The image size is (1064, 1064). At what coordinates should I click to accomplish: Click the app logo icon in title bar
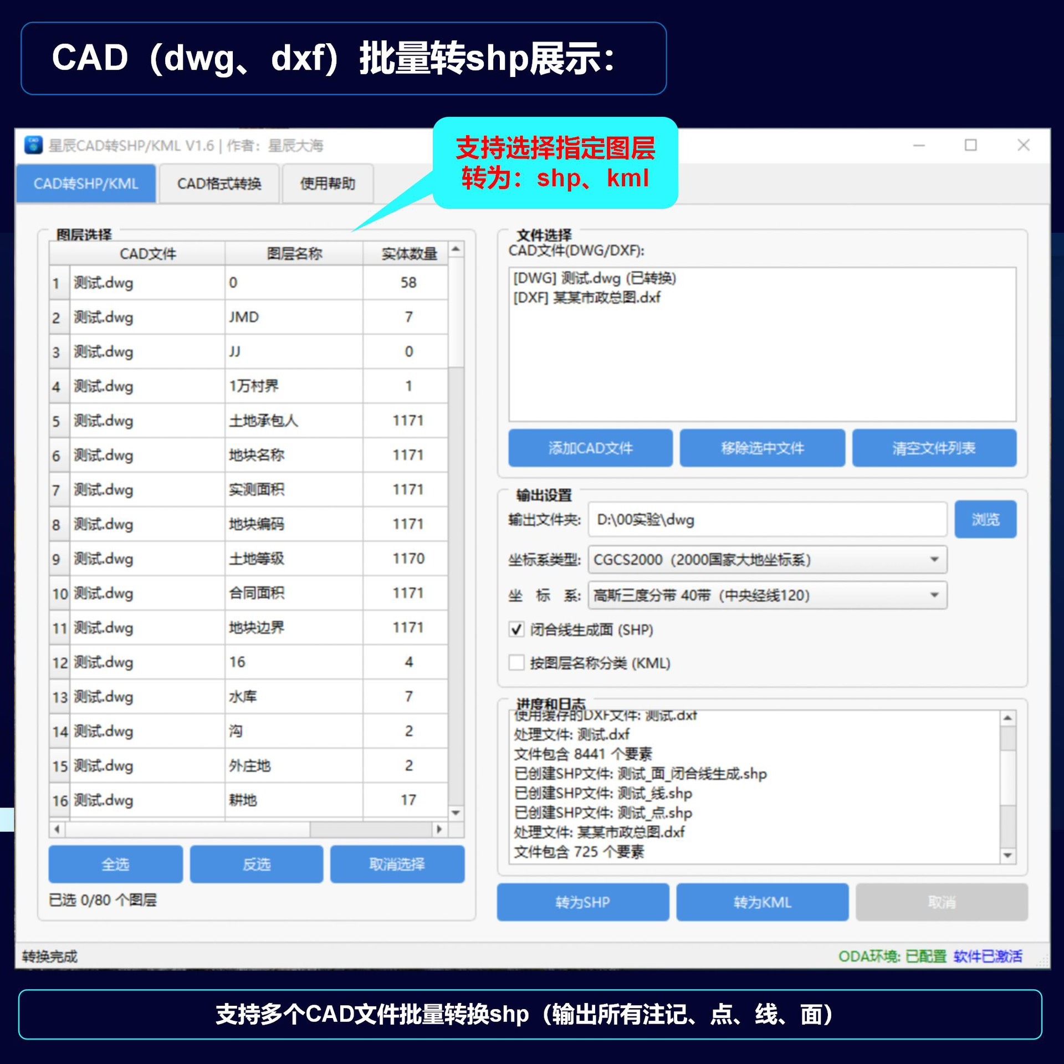tap(33, 145)
